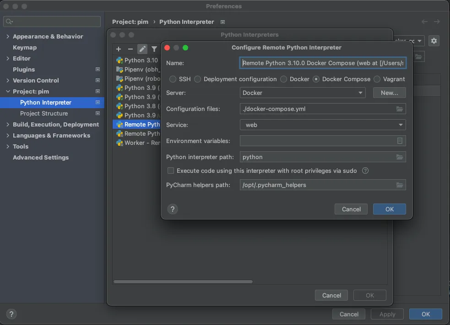Select the Vagrant radio button

(x=377, y=79)
